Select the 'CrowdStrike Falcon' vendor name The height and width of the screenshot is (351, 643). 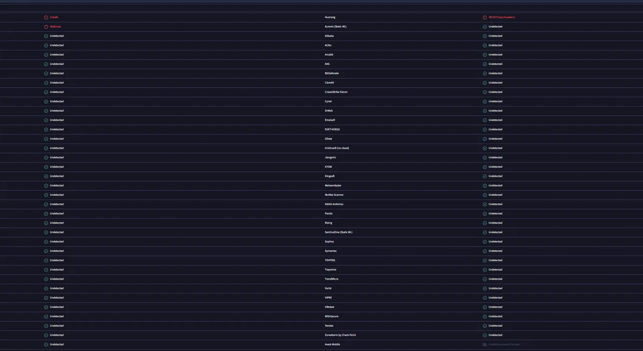[336, 92]
